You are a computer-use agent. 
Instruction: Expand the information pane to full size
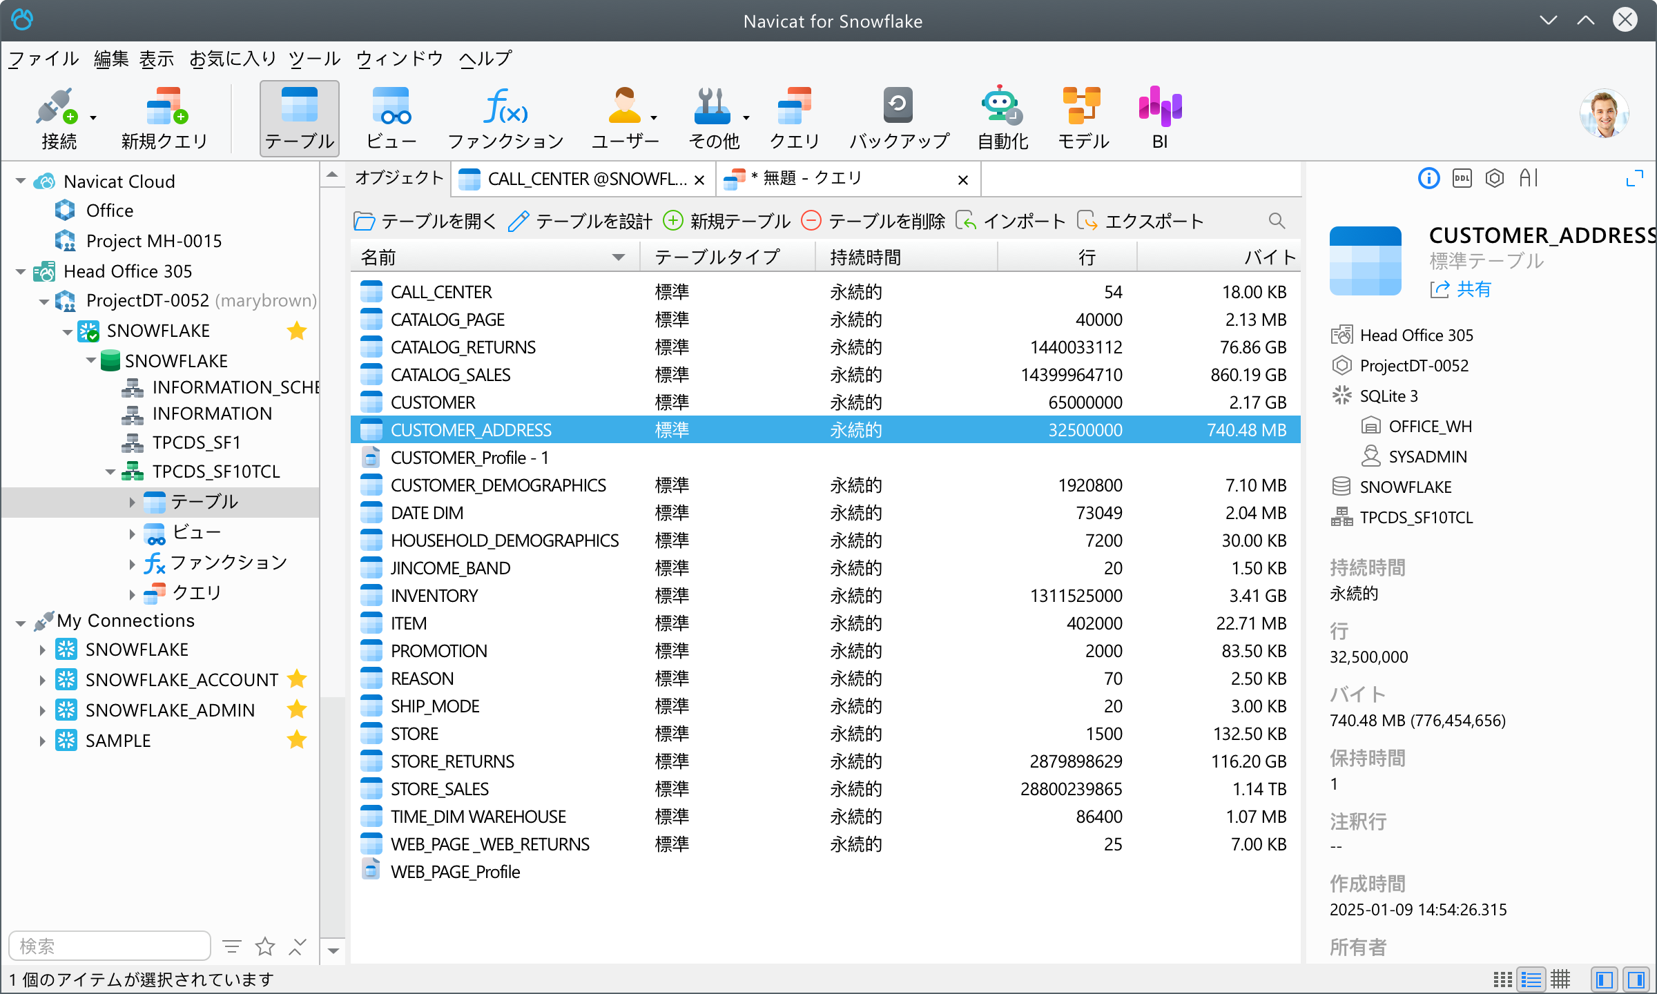[1634, 179]
